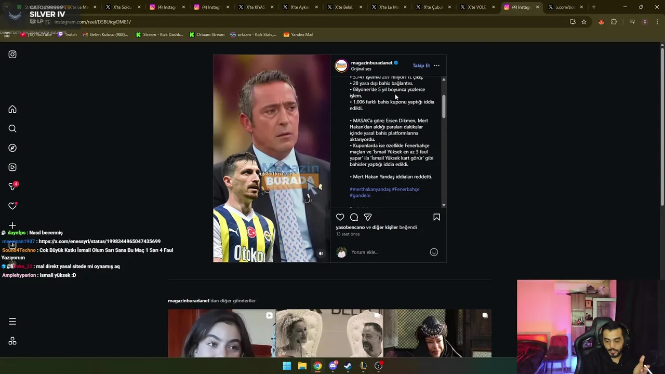
Task: Switch to the X'te VOLE browser tab
Action: (477, 7)
